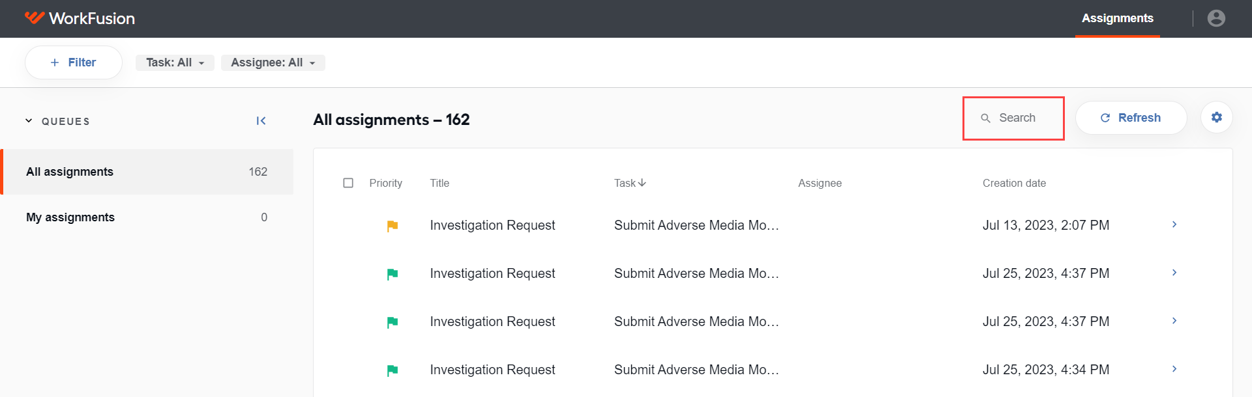Image resolution: width=1252 pixels, height=397 pixels.
Task: Click green priority flag, Jul 25 4:34 PM row
Action: click(x=393, y=370)
